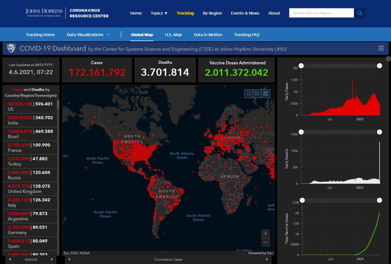Screen dimensions: 391x264
Task: Select US in the country list
Action: click(30, 107)
